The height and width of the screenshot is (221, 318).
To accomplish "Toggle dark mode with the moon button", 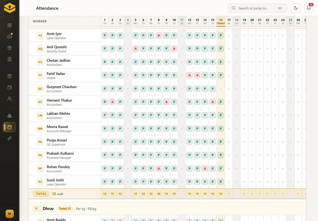I will [295, 8].
